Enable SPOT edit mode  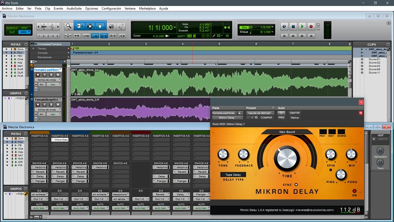24,28
